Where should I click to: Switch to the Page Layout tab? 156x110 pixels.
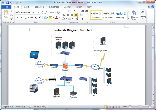[x=39, y=7]
